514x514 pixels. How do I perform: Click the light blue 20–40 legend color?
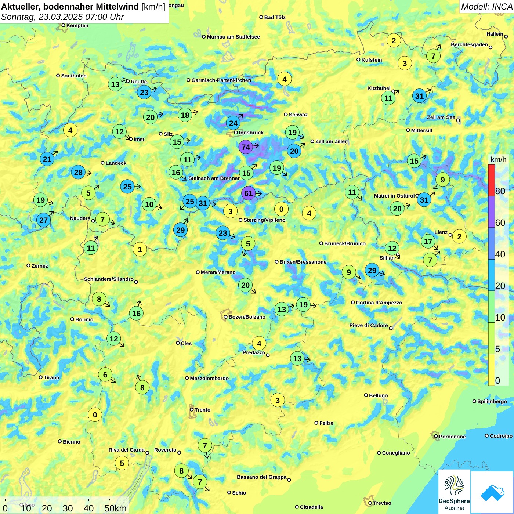(x=491, y=275)
